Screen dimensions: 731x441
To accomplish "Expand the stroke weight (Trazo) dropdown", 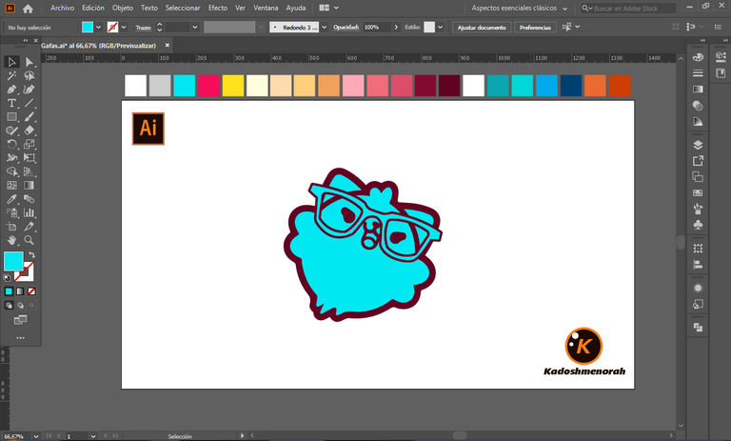I will [x=195, y=27].
